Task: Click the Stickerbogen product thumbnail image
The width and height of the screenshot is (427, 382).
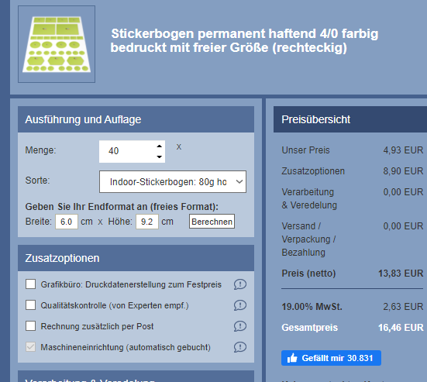Action: pos(57,44)
